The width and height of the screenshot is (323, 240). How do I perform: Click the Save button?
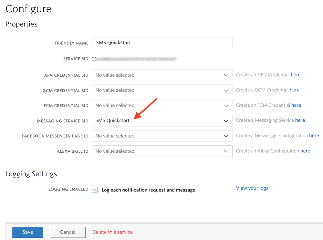click(x=27, y=232)
